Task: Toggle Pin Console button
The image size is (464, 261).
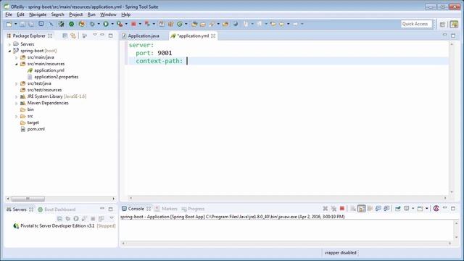Action: point(398,209)
